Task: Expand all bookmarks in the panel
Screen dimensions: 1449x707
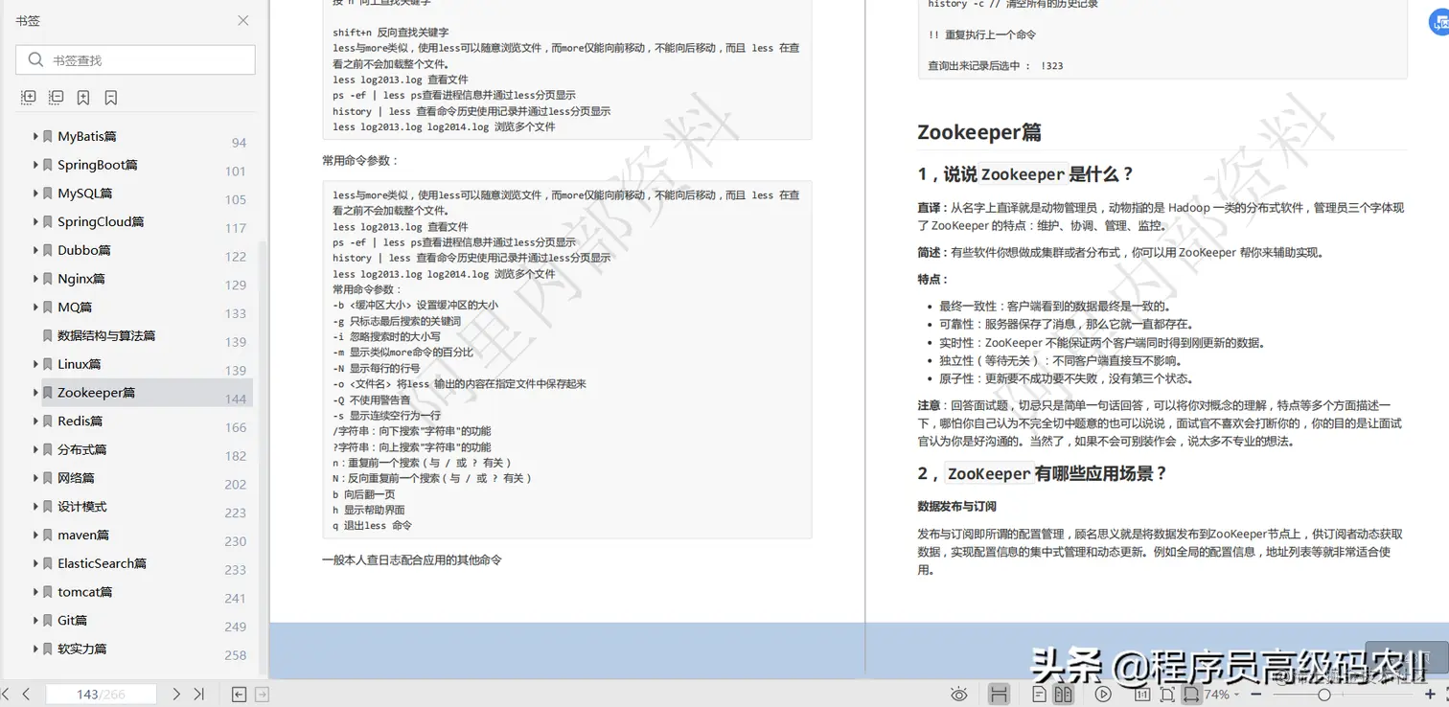Action: [28, 97]
